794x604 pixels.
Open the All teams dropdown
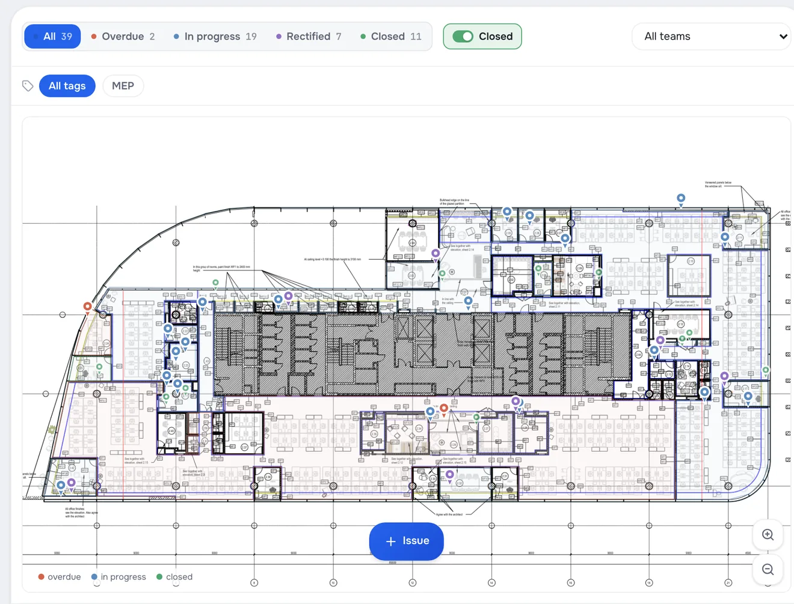pyautogui.click(x=712, y=37)
